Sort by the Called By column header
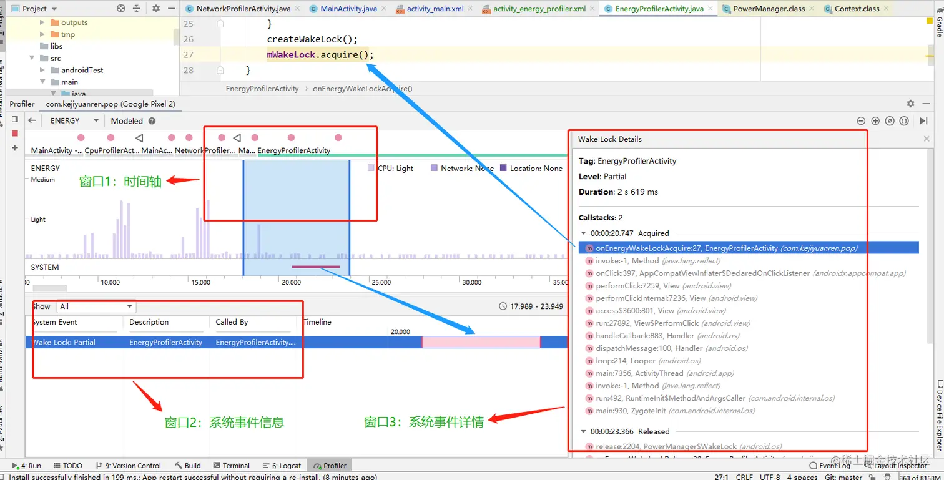Image resolution: width=944 pixels, height=480 pixels. (253, 322)
